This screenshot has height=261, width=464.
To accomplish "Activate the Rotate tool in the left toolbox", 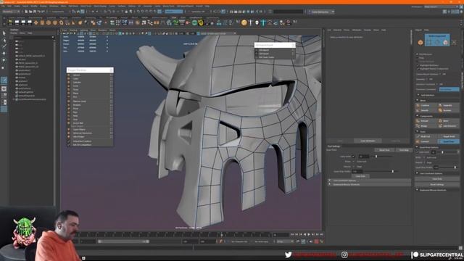I will [4, 60].
